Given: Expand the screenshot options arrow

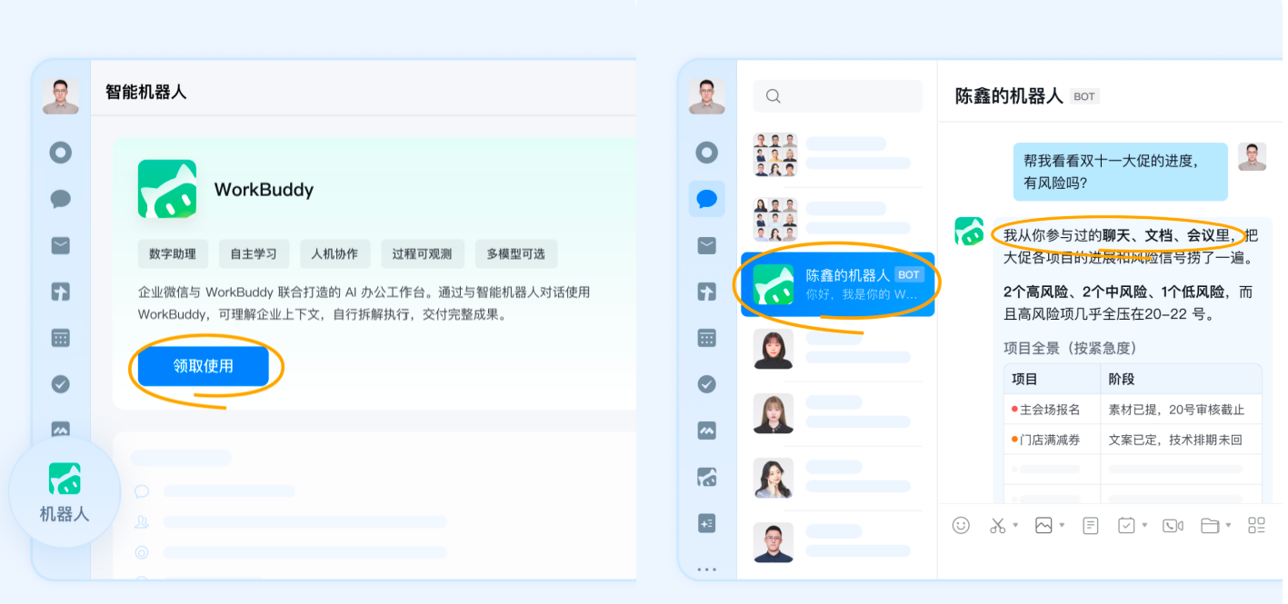Looking at the screenshot, I should click(1015, 525).
